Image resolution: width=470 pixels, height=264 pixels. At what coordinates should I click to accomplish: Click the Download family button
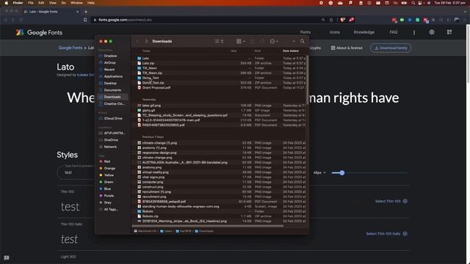pyautogui.click(x=391, y=48)
